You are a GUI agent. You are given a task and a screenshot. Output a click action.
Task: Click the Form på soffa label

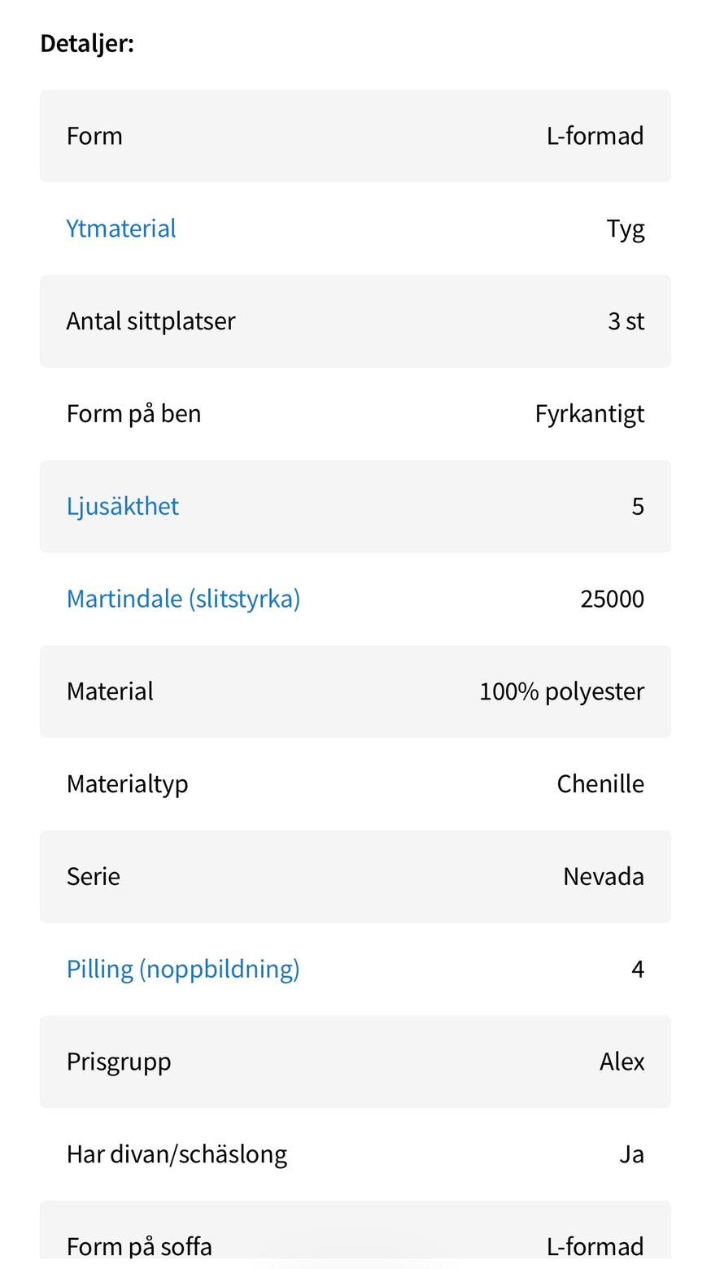coord(139,1246)
